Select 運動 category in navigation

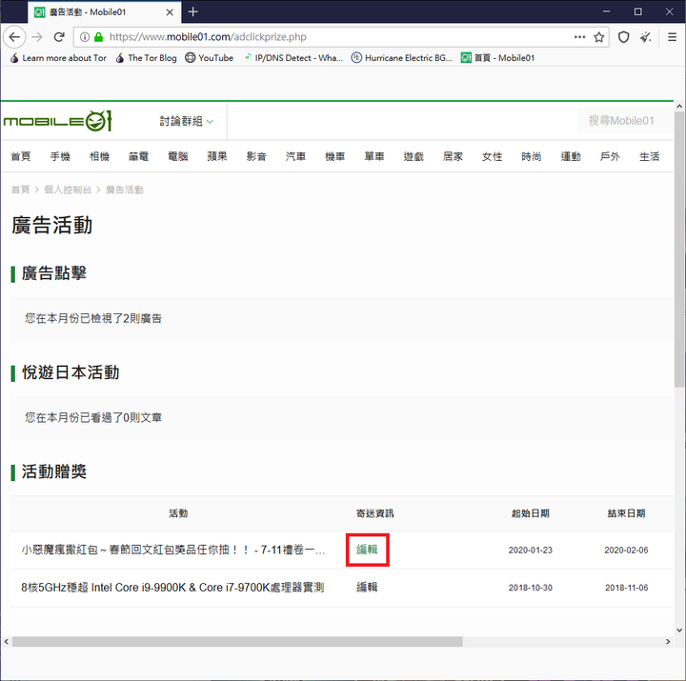point(571,156)
